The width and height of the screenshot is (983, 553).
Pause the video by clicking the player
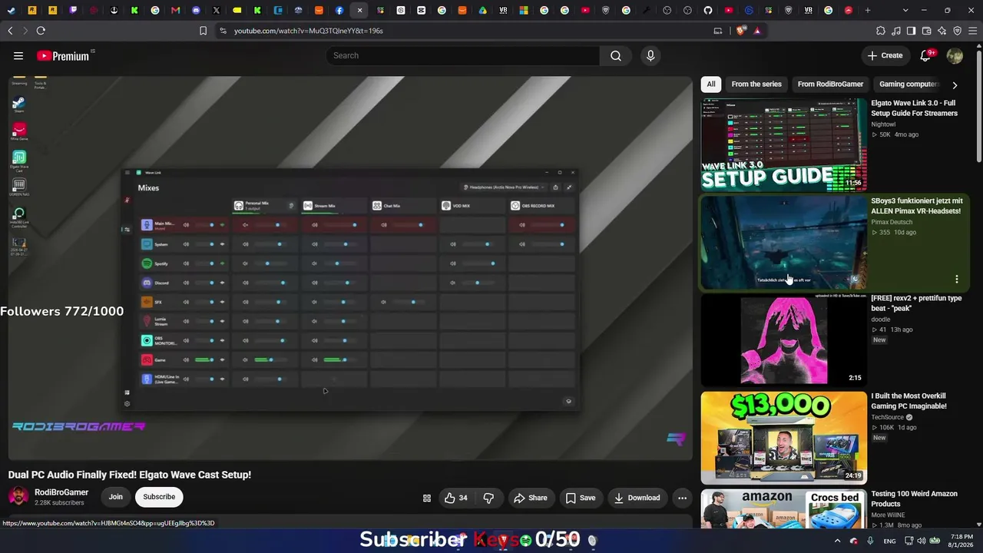point(350,267)
